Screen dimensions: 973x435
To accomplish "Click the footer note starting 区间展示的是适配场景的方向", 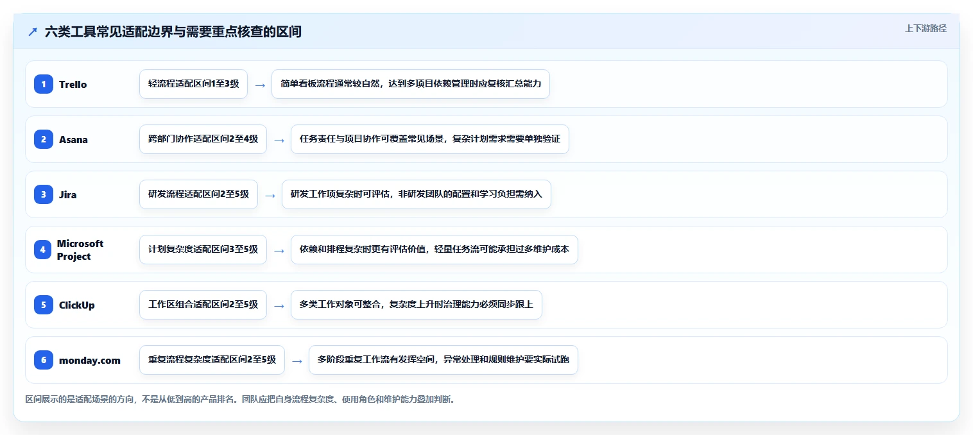I will click(240, 399).
